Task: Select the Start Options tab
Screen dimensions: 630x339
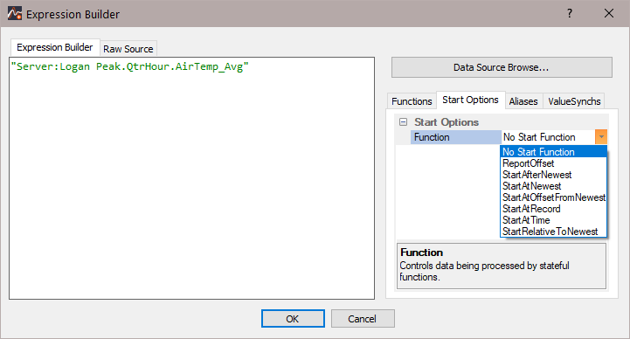Action: (470, 100)
